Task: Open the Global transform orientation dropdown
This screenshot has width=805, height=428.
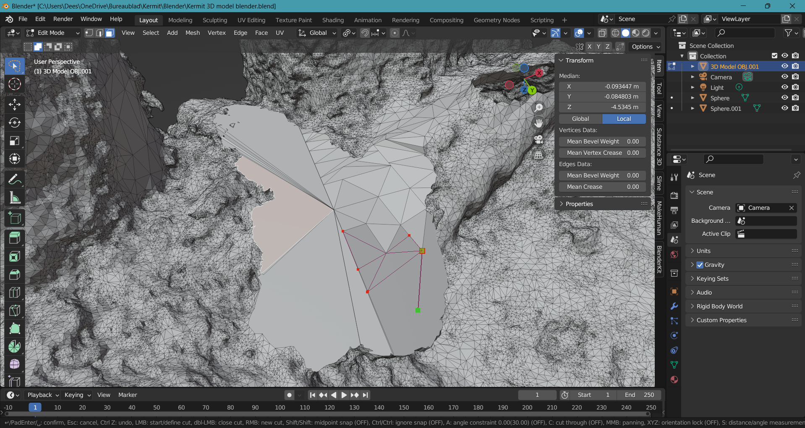Action: click(x=317, y=33)
